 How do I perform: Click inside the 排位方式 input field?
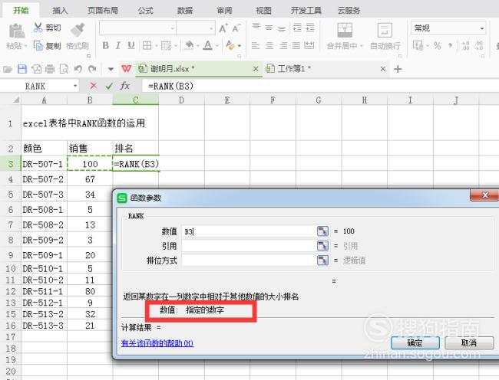tap(249, 260)
